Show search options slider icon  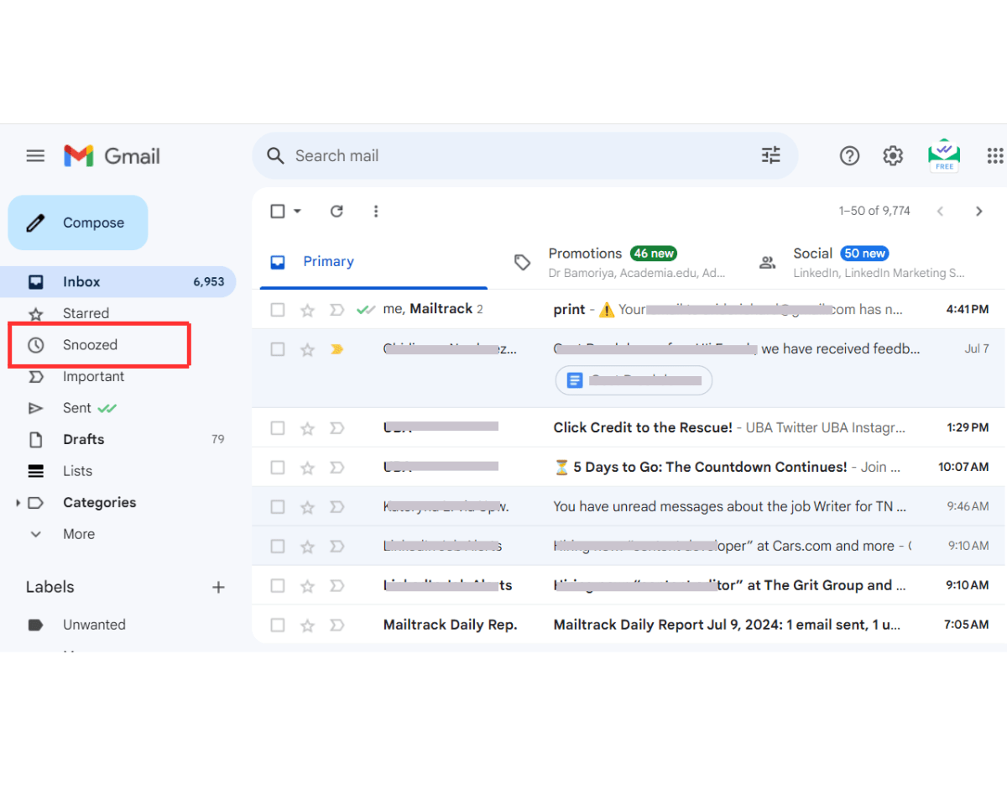coord(770,155)
